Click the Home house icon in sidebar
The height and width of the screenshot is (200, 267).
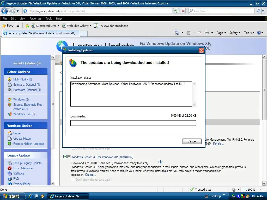[10, 133]
